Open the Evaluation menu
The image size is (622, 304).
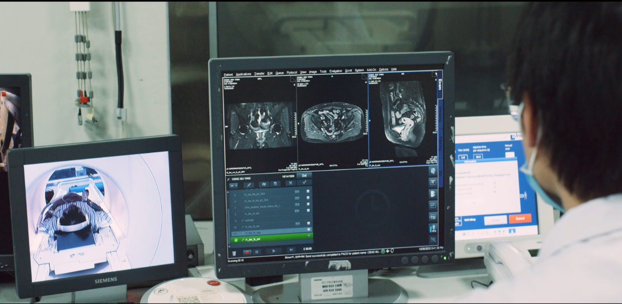336,71
